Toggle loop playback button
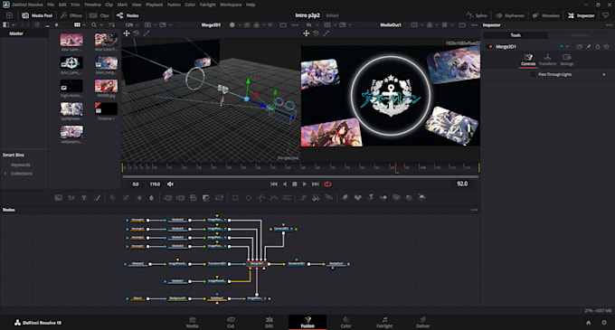 click(x=327, y=184)
